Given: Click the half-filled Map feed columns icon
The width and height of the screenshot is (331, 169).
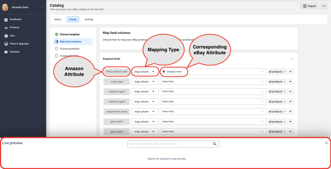Looking at the screenshot, I should point(56,41).
